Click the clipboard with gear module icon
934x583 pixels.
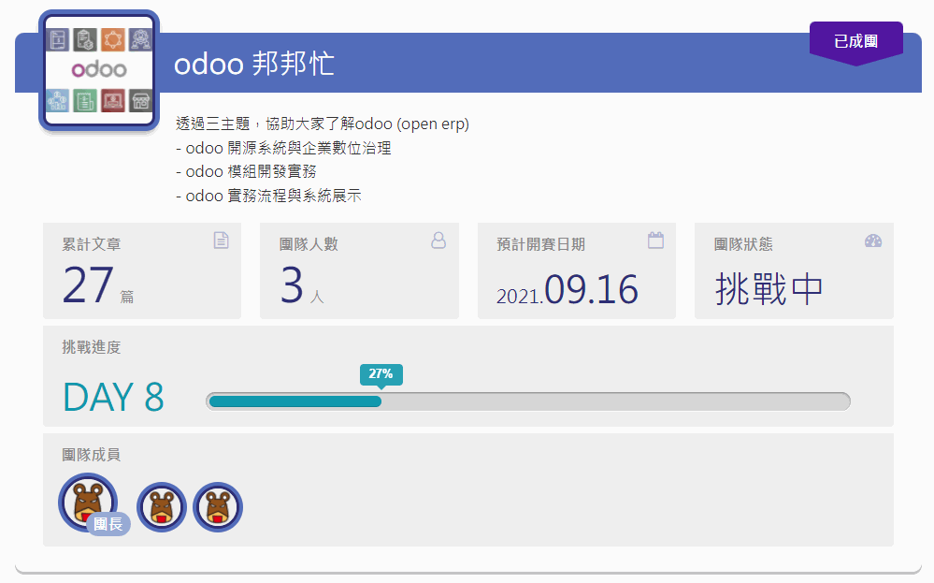(85, 39)
